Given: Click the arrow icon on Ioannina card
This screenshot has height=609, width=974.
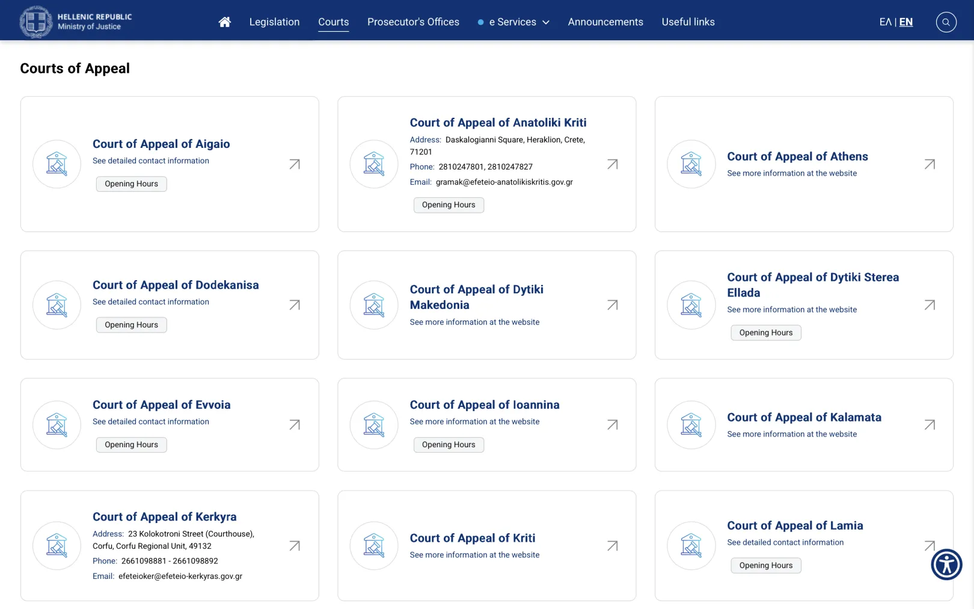Looking at the screenshot, I should 612,424.
